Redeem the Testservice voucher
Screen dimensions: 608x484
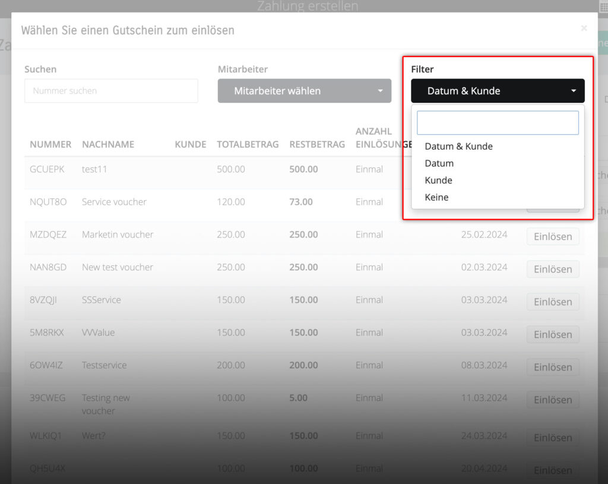coord(552,367)
